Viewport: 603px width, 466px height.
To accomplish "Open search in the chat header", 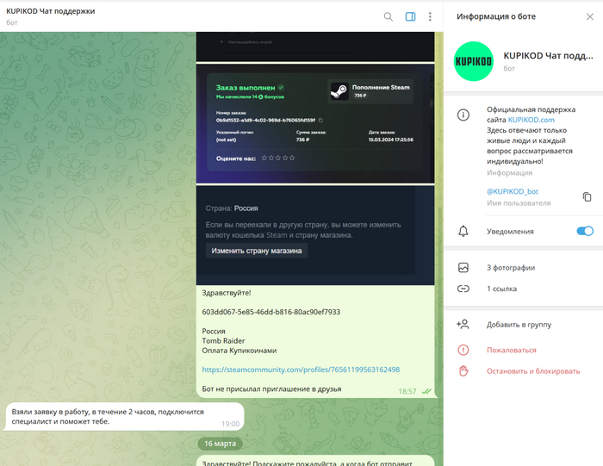I will point(388,16).
